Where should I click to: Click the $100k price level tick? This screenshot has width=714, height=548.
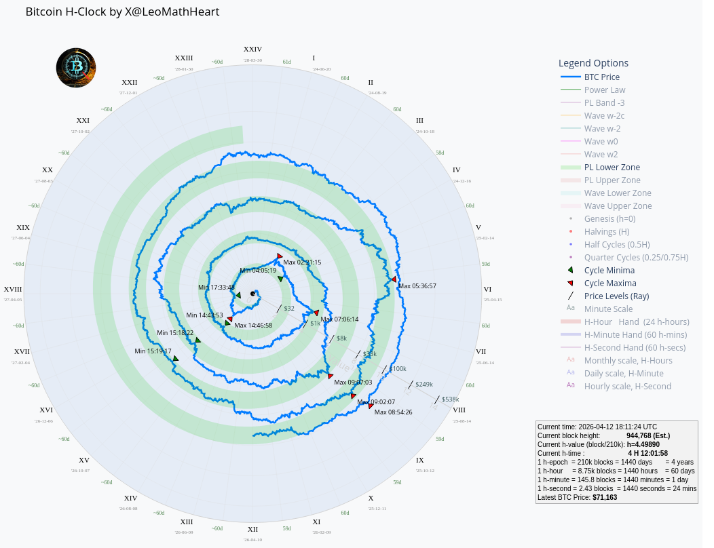(385, 370)
